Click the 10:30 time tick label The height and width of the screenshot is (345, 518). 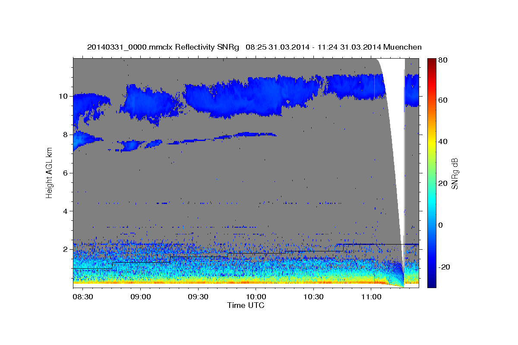pos(313,297)
